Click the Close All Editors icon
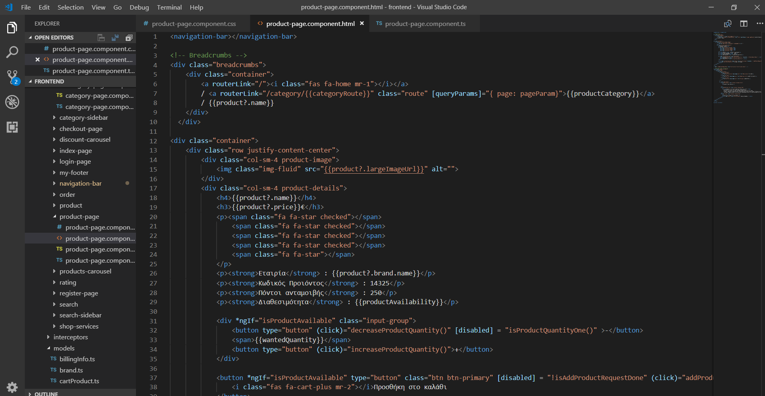Viewport: 765px width, 396px height. [x=129, y=38]
